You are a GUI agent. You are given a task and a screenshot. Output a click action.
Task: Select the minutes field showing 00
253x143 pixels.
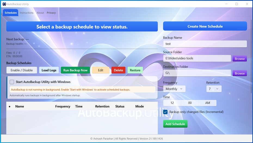(190, 103)
